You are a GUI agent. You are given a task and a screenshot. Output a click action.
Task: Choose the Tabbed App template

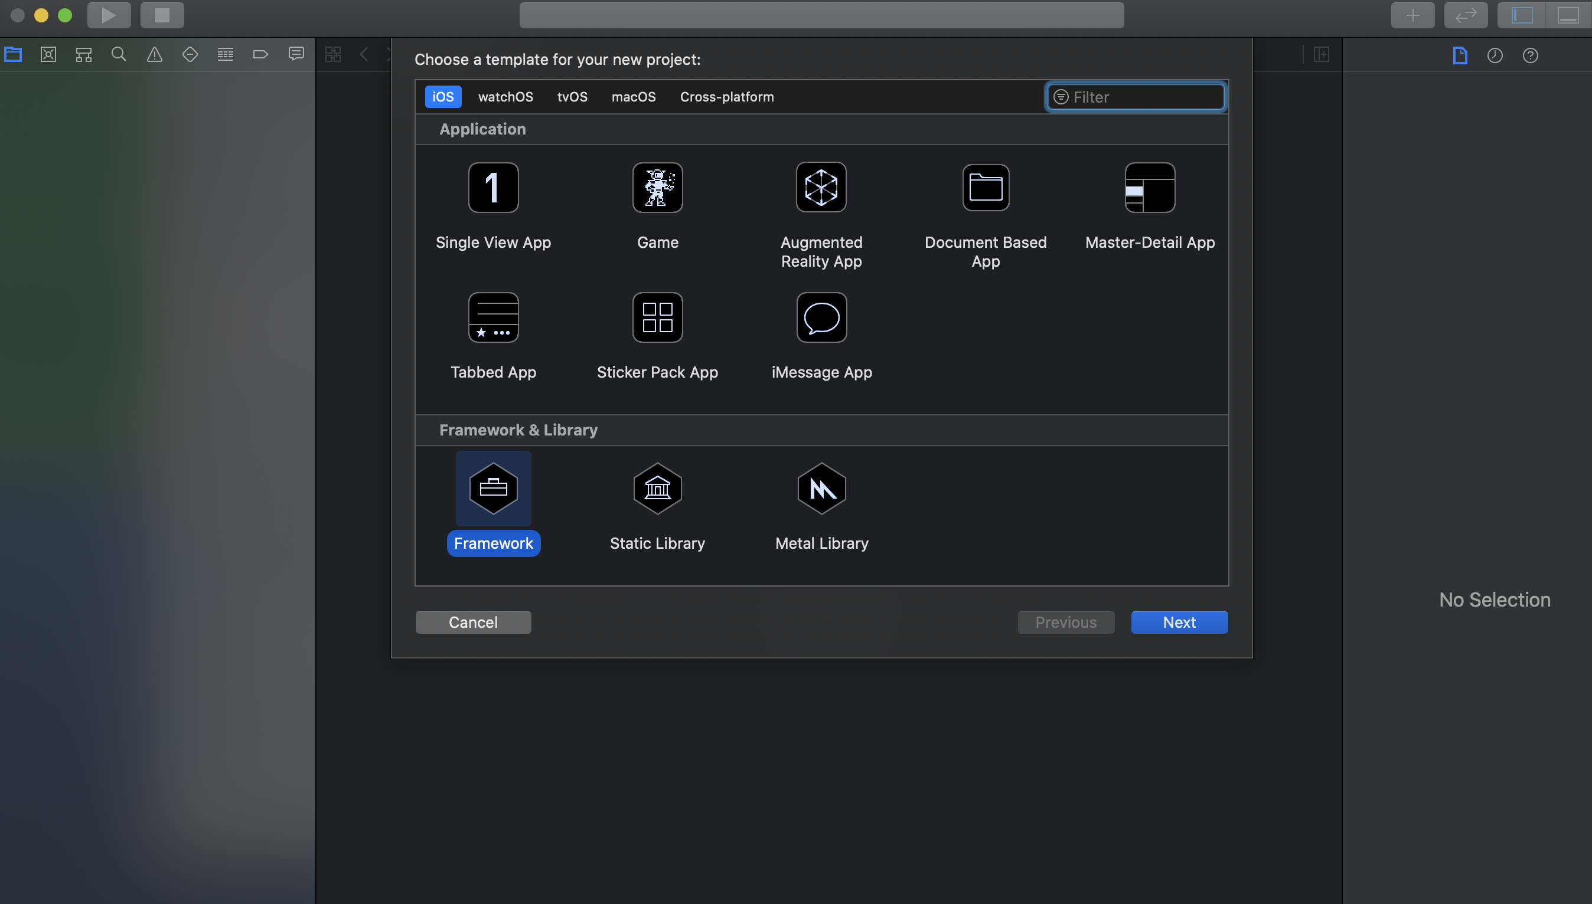click(x=493, y=317)
